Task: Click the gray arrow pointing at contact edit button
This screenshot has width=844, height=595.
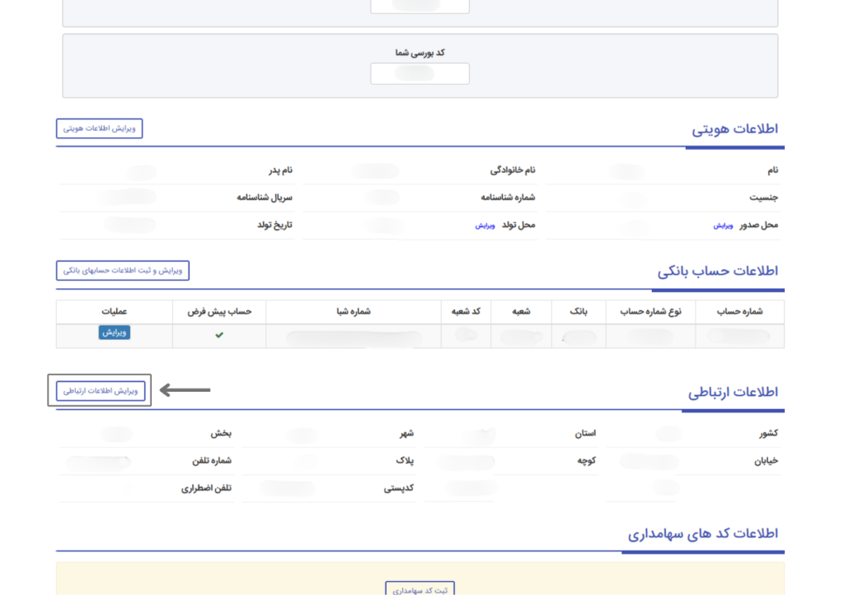Action: pyautogui.click(x=185, y=390)
